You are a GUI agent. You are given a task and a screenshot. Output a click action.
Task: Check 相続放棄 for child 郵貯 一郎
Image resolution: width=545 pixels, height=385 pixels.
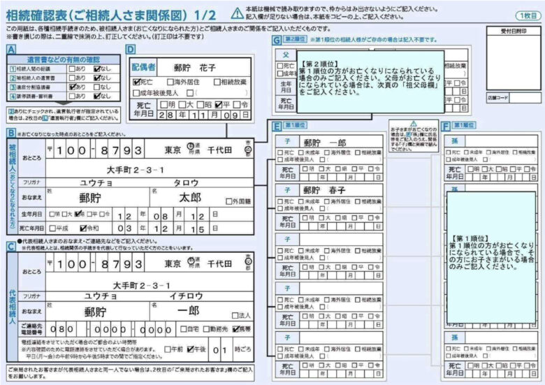357,152
